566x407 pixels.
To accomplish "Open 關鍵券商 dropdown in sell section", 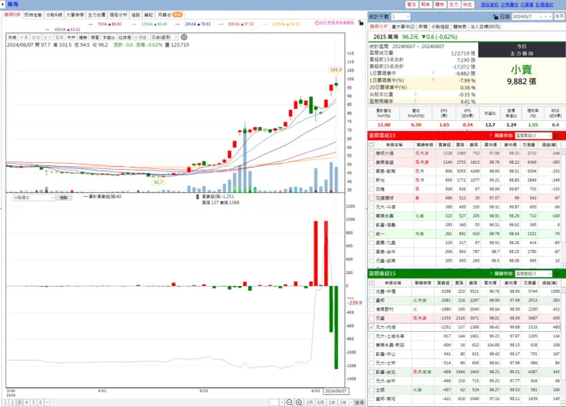I will (x=533, y=273).
